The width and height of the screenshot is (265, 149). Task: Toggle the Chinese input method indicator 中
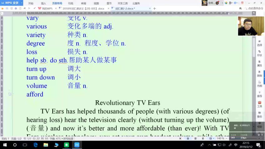pos(236,145)
